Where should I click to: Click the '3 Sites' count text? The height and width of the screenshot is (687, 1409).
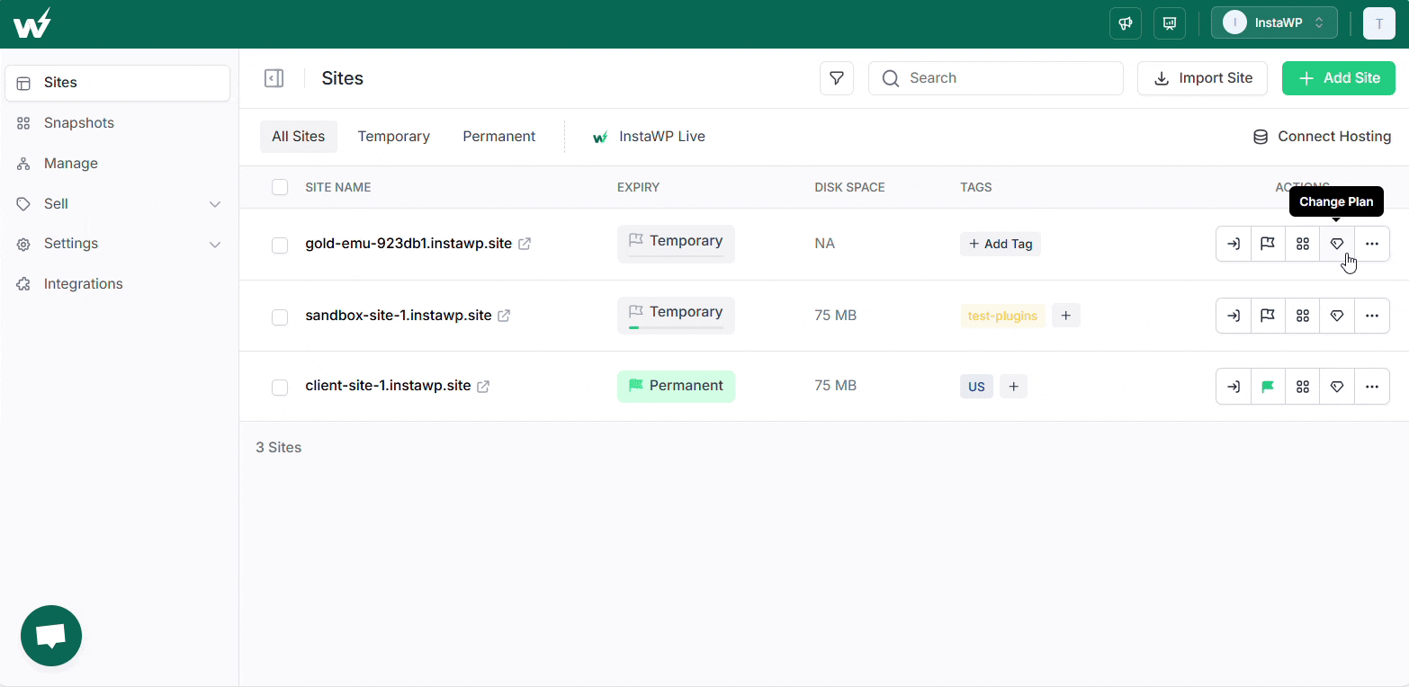point(279,448)
